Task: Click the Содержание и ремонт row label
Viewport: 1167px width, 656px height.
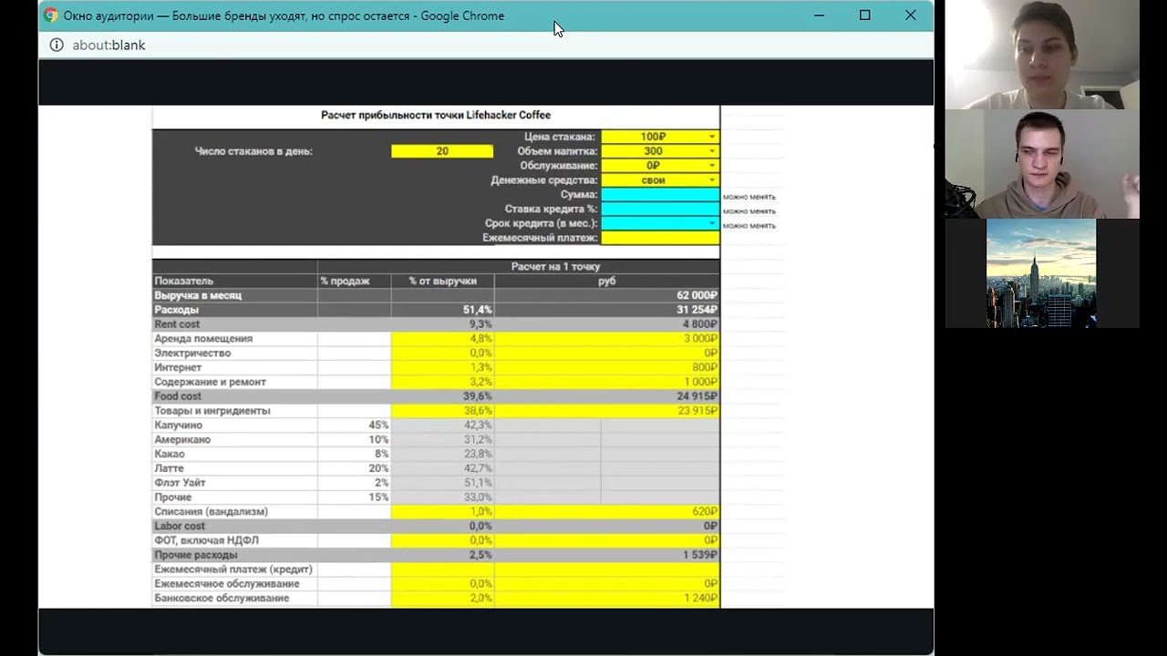Action: (210, 383)
